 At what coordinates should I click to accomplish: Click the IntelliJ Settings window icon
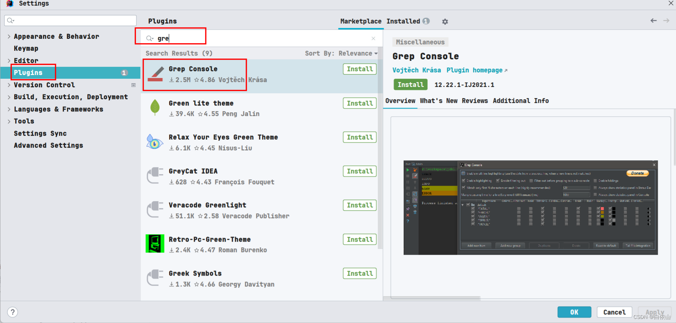(x=10, y=4)
